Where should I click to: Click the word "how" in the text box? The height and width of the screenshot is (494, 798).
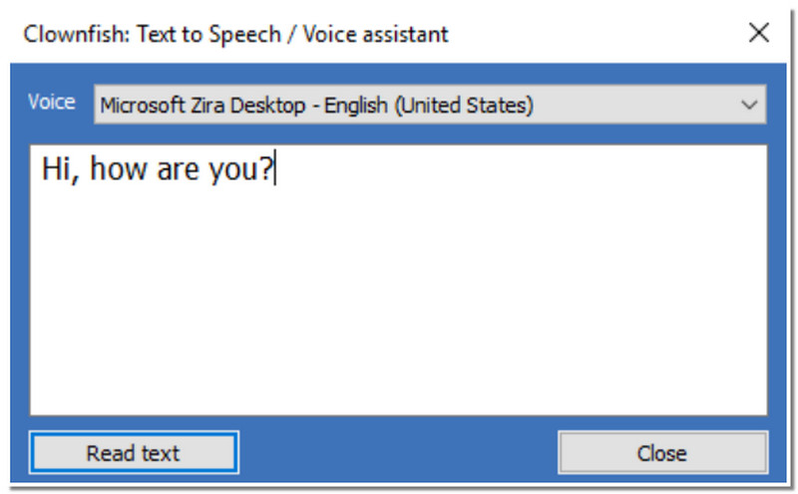coord(122,168)
